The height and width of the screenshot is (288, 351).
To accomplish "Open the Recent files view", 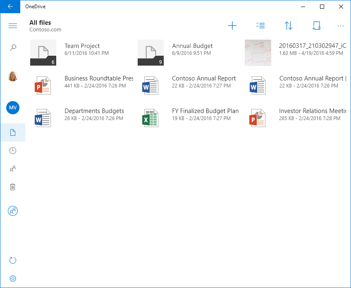I will click(x=13, y=151).
